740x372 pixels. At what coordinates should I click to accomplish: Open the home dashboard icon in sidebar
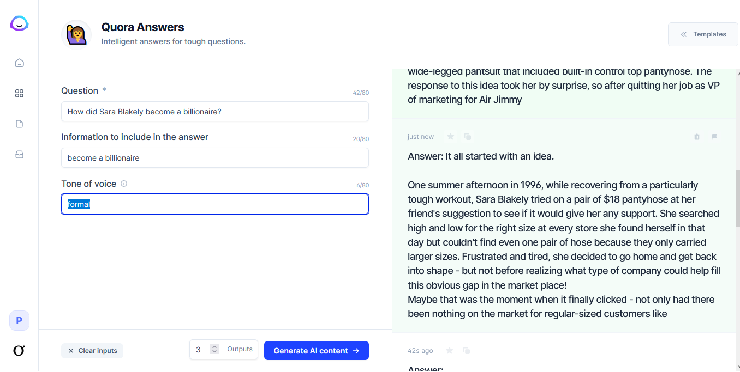(19, 63)
